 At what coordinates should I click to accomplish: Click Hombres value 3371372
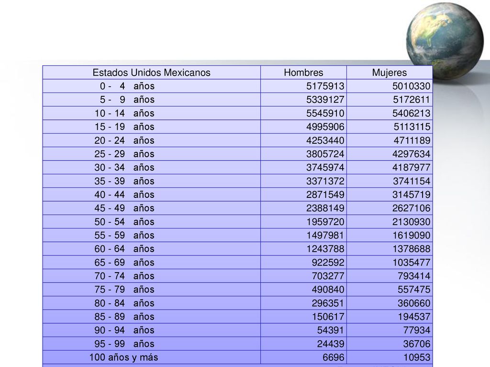point(325,181)
